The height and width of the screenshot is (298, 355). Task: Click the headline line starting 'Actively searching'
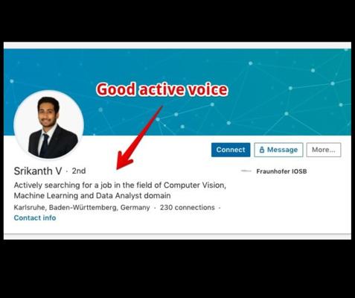[120, 186]
